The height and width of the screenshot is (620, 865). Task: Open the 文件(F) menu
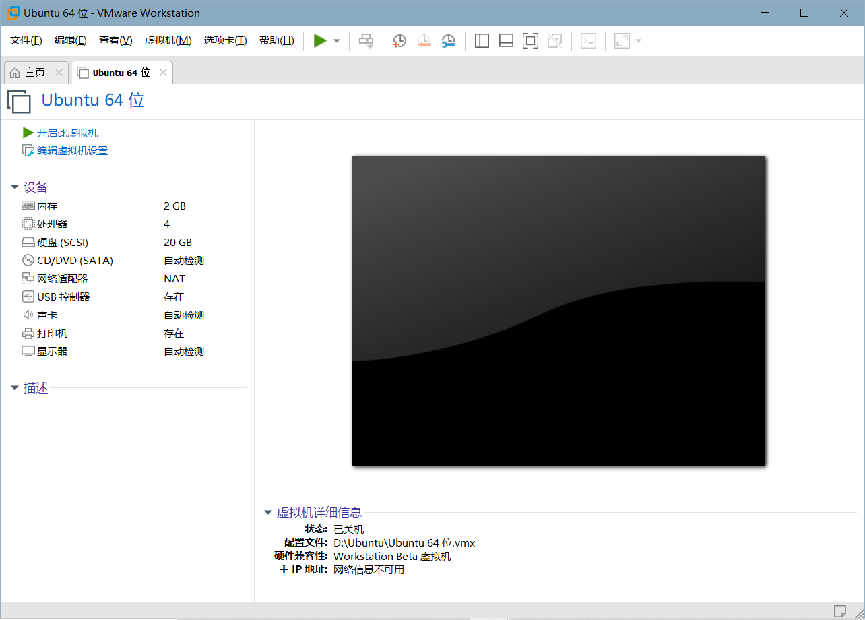click(x=26, y=40)
